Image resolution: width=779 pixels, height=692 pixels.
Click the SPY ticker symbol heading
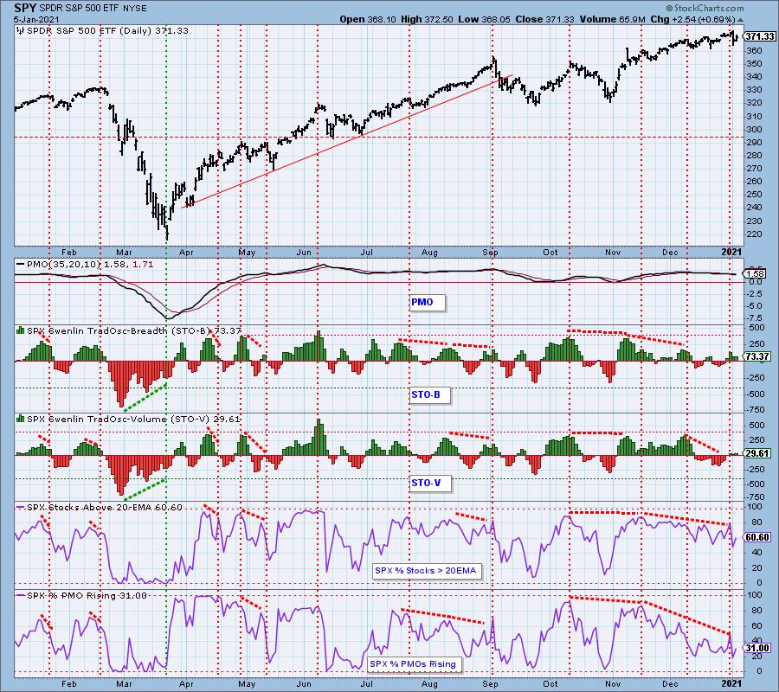tap(24, 9)
